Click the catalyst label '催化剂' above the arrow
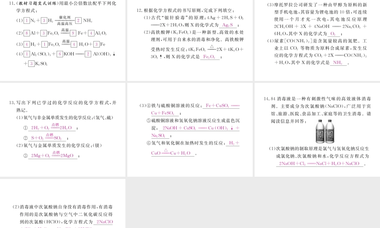 pos(65,17)
